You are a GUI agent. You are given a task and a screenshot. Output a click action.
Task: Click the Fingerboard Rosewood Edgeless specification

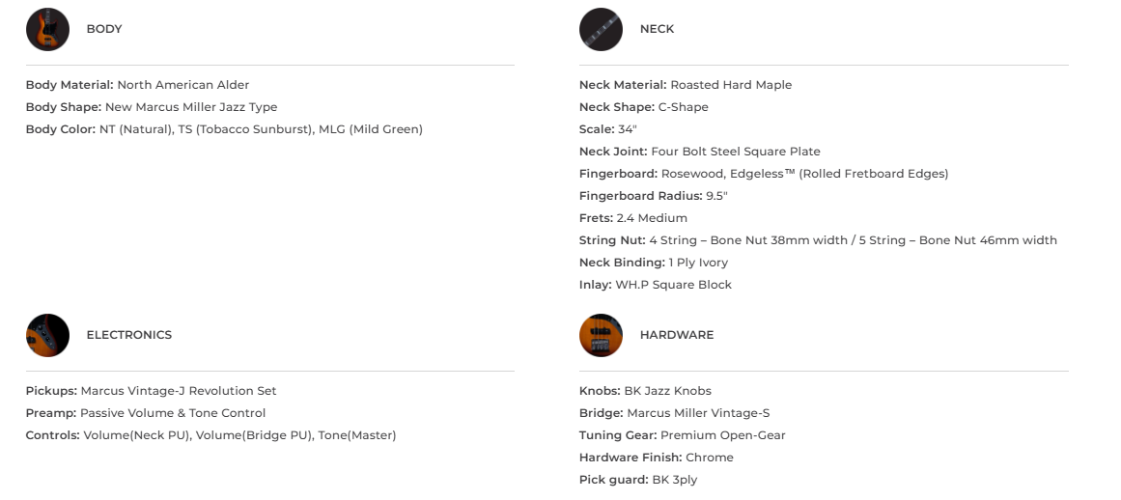click(x=763, y=174)
